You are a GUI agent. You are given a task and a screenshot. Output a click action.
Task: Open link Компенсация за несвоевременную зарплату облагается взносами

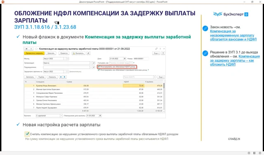tap(233, 35)
